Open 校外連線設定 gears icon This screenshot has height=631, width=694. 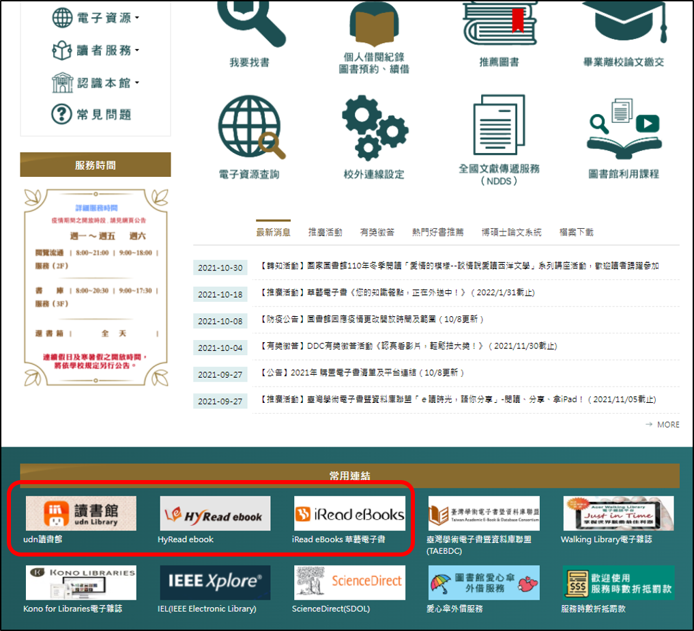pos(373,128)
